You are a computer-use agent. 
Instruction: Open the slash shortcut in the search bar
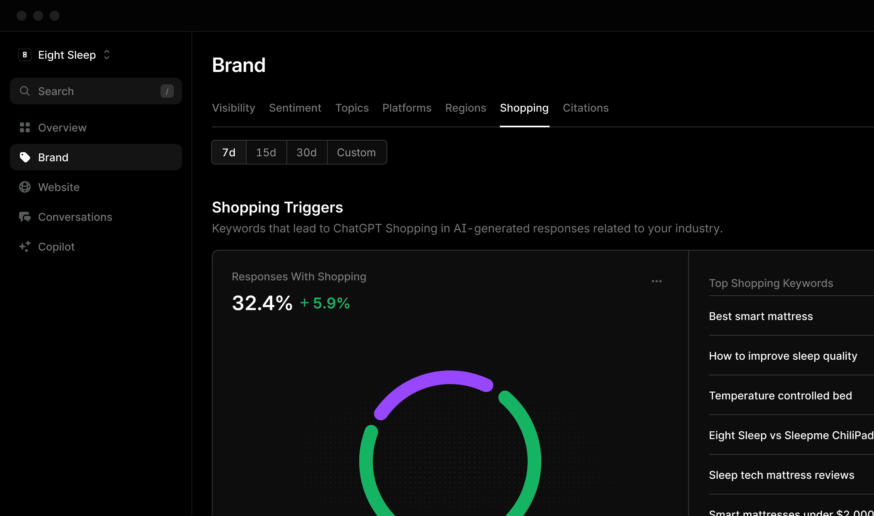167,91
